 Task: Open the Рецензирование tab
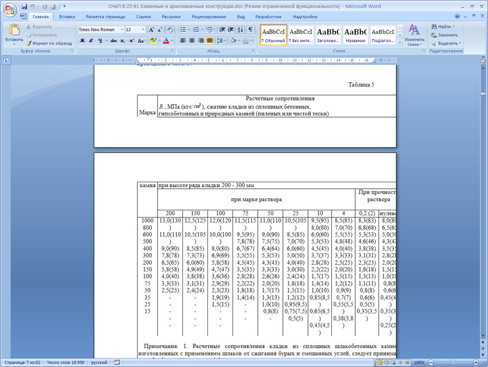(209, 17)
